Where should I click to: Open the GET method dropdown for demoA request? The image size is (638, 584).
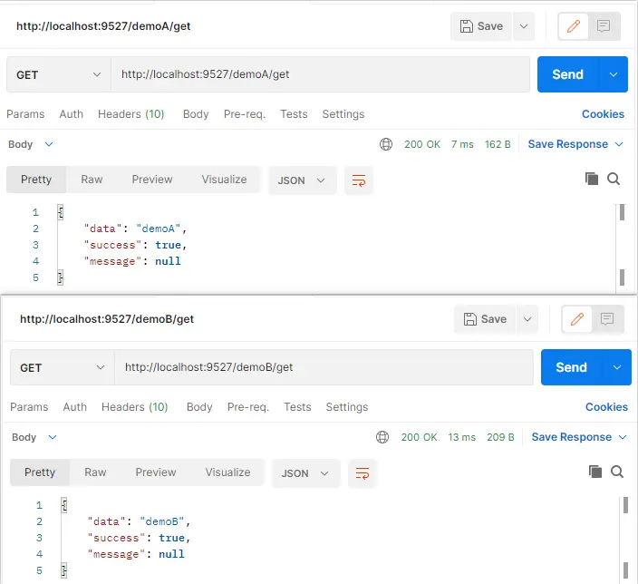(x=58, y=74)
